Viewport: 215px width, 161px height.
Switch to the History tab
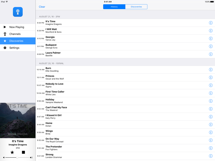coord(114,7)
